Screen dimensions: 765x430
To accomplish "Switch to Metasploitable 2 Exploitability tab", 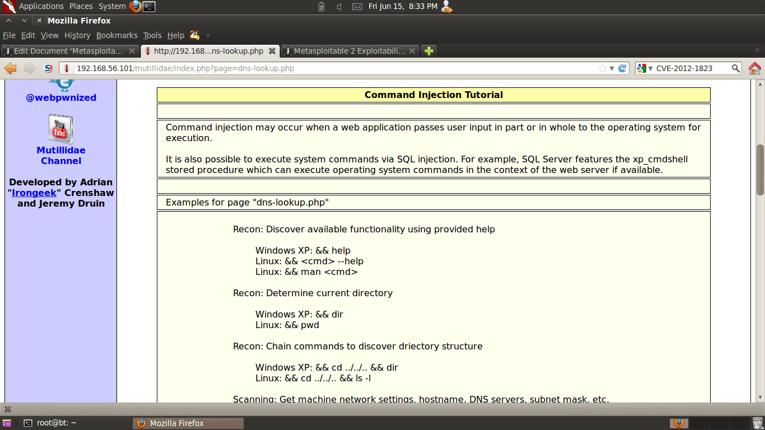I will coord(349,51).
